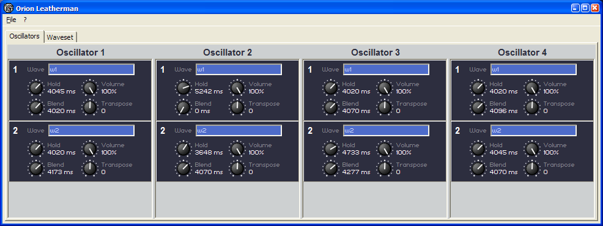This screenshot has width=603, height=226.
Task: Maximize the Orion Leatherman window
Action: [x=585, y=8]
